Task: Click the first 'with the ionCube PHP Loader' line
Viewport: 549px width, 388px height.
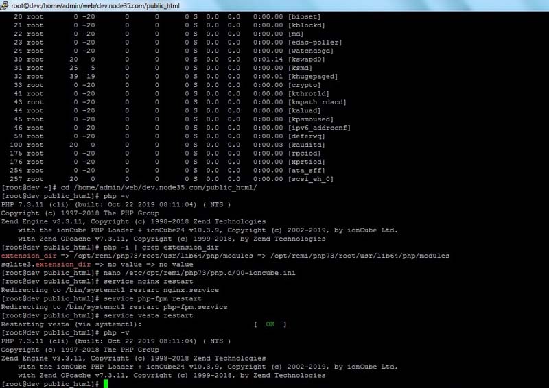Action: (208, 230)
